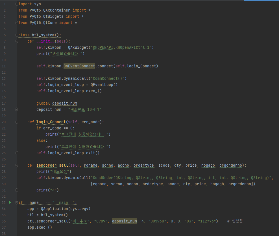Click the login_Connect function name in its definition
This screenshot has width=279, height=236.
(51, 122)
